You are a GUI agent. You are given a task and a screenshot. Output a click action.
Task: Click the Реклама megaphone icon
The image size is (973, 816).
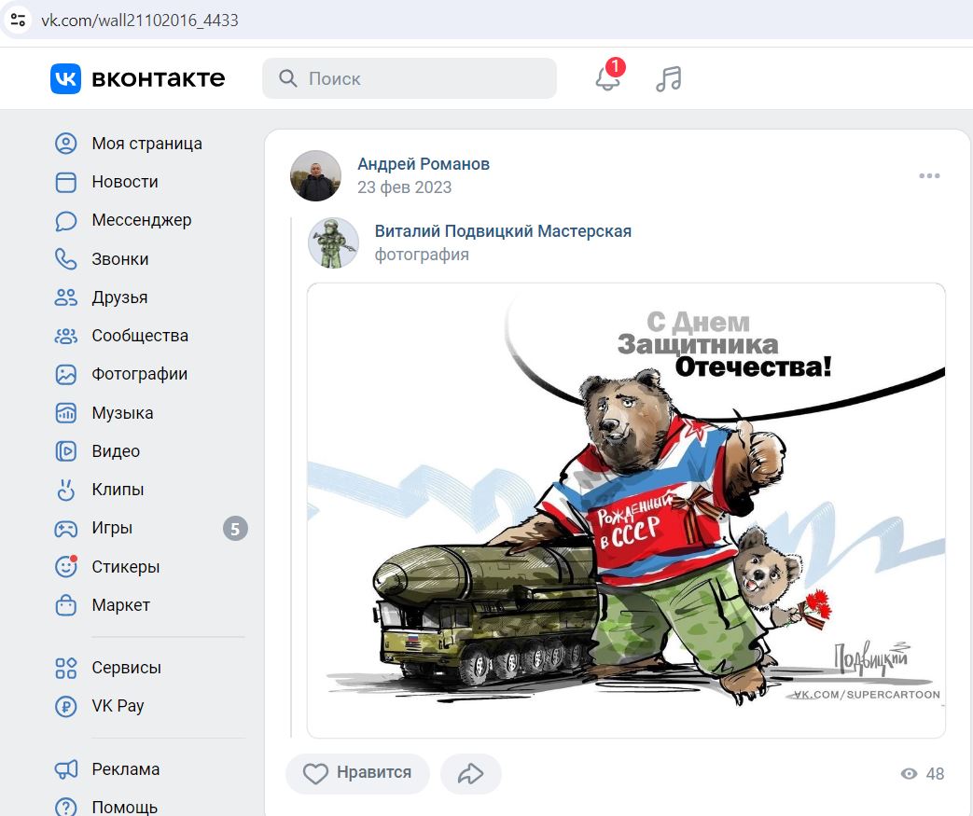click(x=66, y=769)
